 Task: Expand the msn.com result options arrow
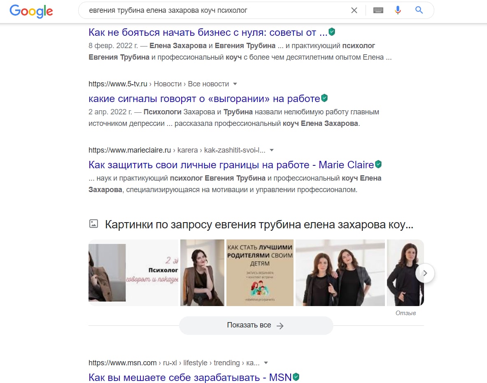click(x=266, y=363)
